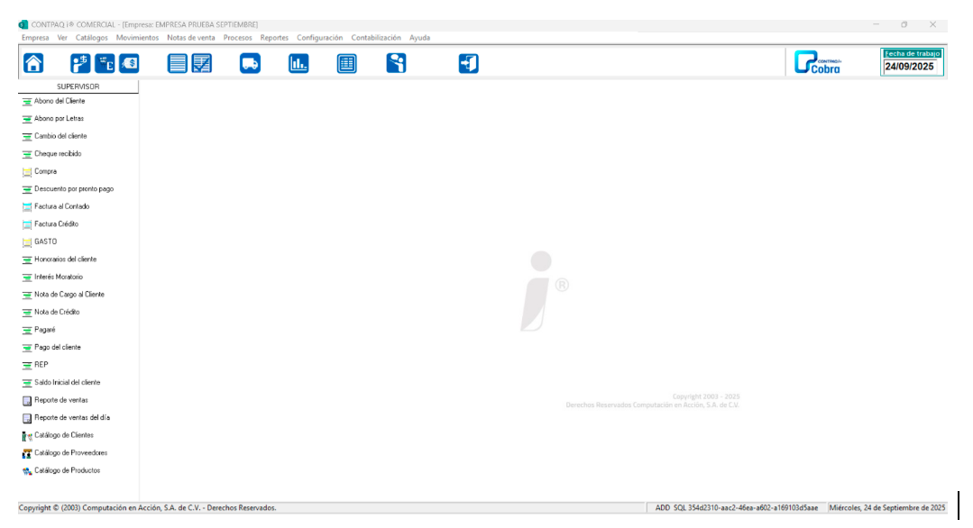Click the Fecha de trabajo date field
This screenshot has width=973, height=528.
912,67
